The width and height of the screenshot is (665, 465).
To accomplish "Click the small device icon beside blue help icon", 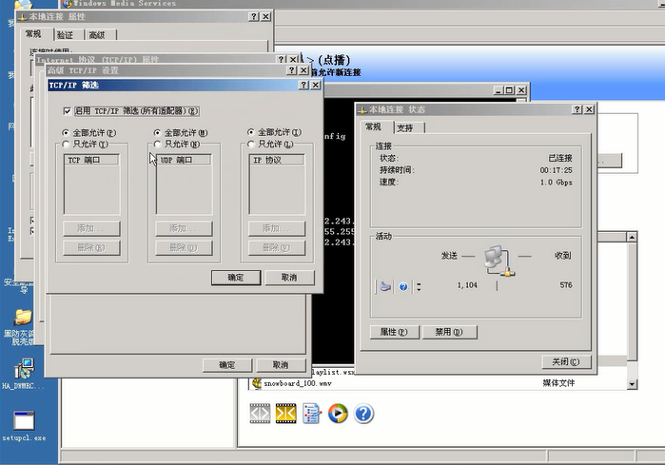I will 385,287.
